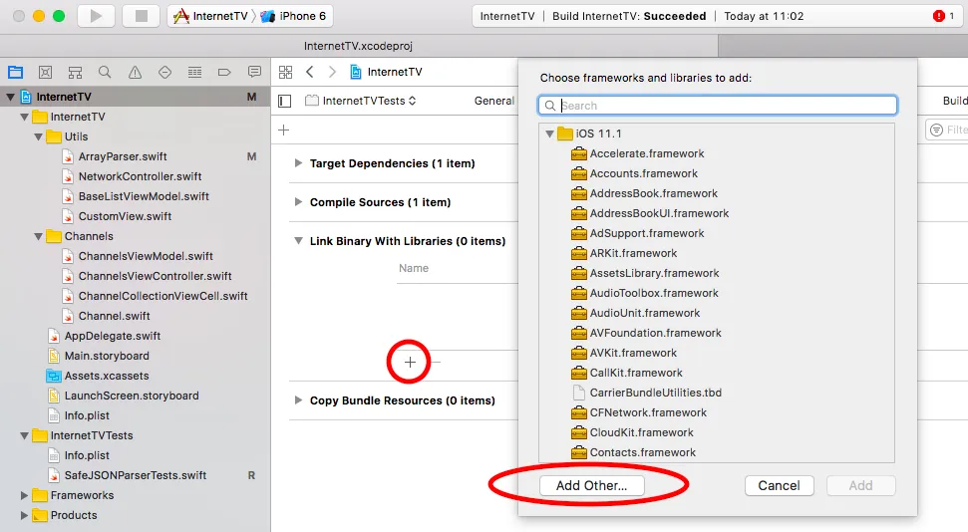Go forward in editor history
Viewport: 968px width, 532px height.
pos(332,72)
